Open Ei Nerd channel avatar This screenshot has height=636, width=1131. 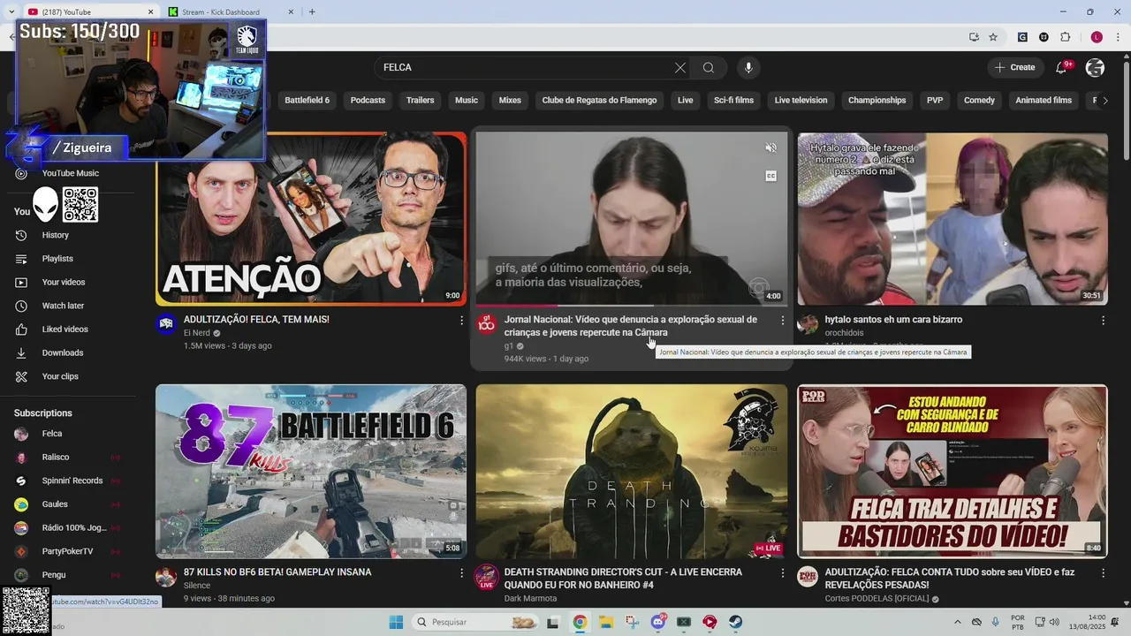click(x=167, y=324)
